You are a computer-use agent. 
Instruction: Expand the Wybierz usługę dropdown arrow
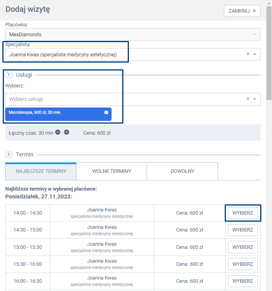pos(255,99)
